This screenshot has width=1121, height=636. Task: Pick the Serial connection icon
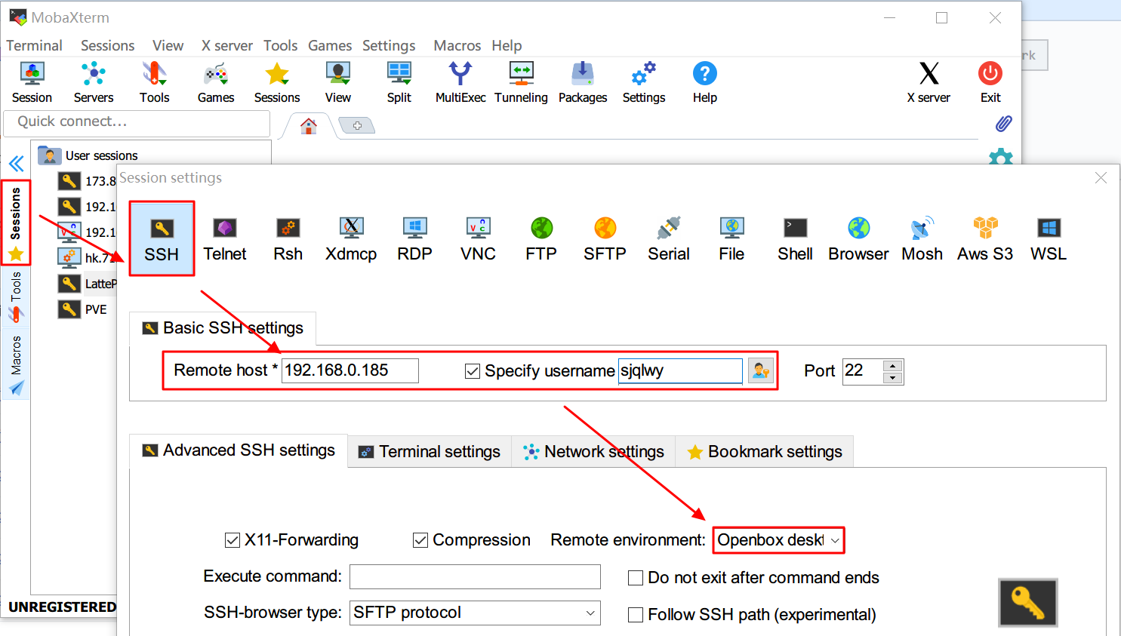668,238
